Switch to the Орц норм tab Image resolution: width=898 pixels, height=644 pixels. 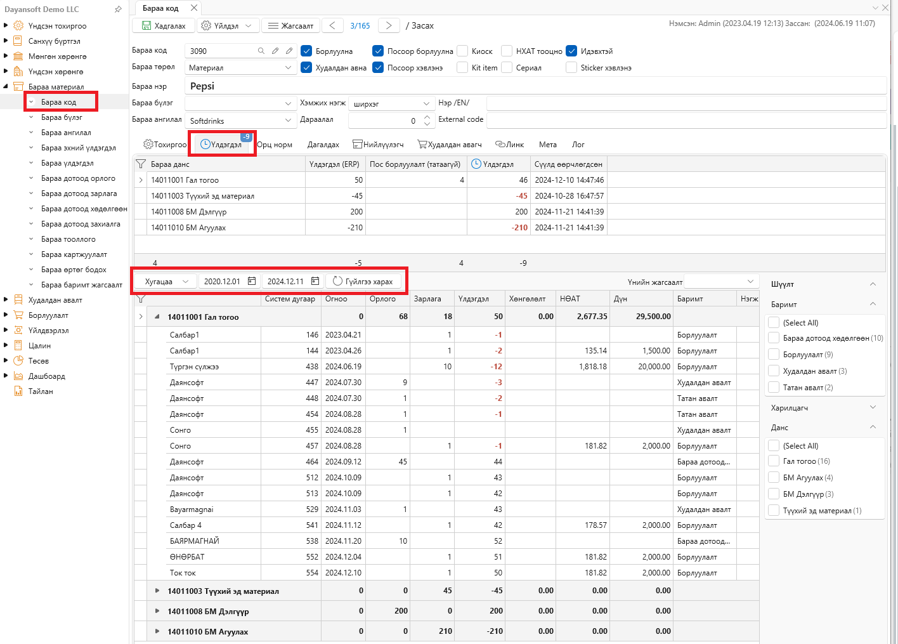(x=275, y=145)
